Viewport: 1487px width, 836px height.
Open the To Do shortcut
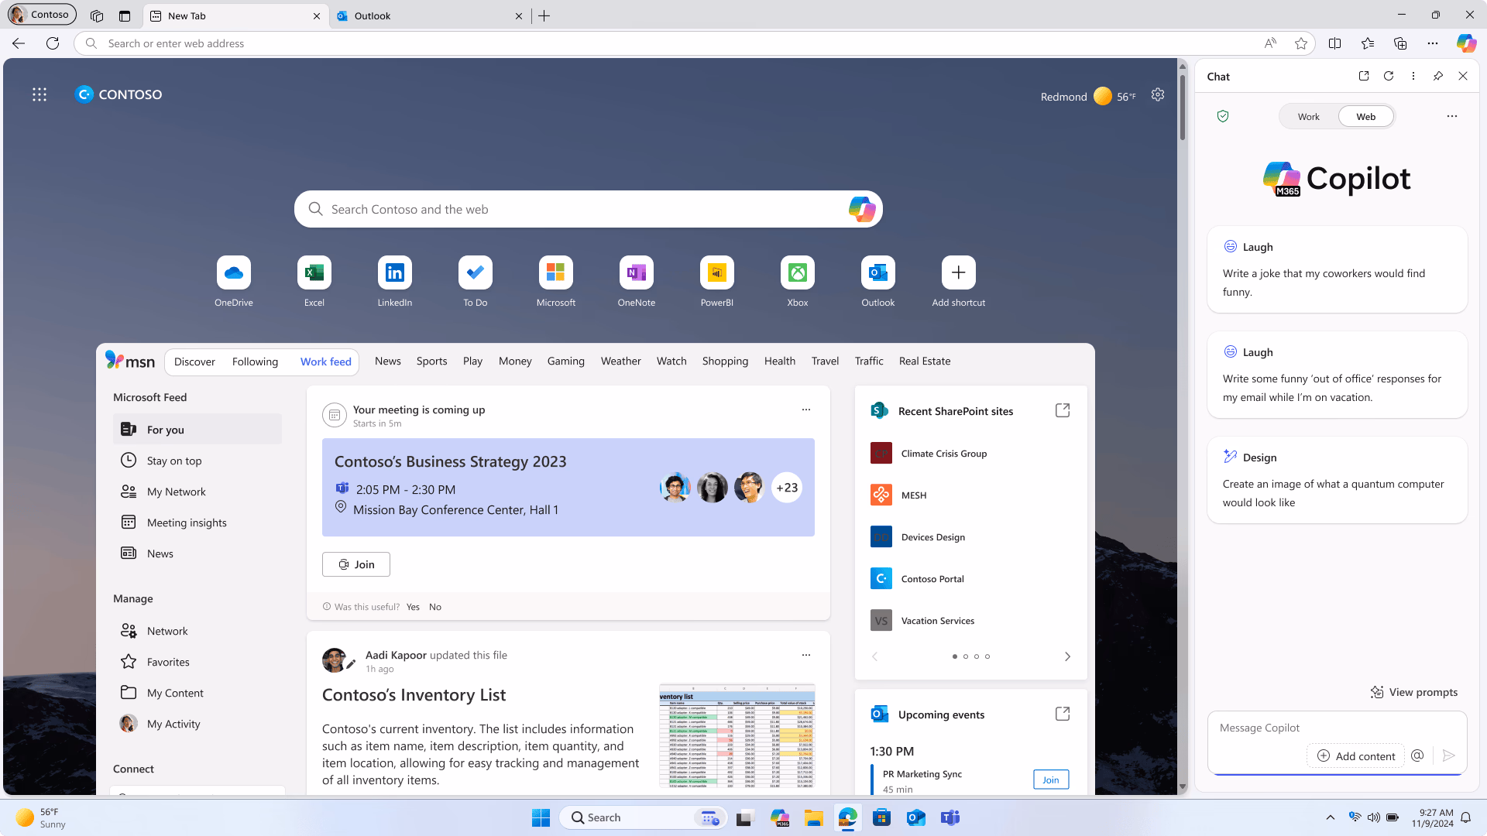(x=476, y=272)
